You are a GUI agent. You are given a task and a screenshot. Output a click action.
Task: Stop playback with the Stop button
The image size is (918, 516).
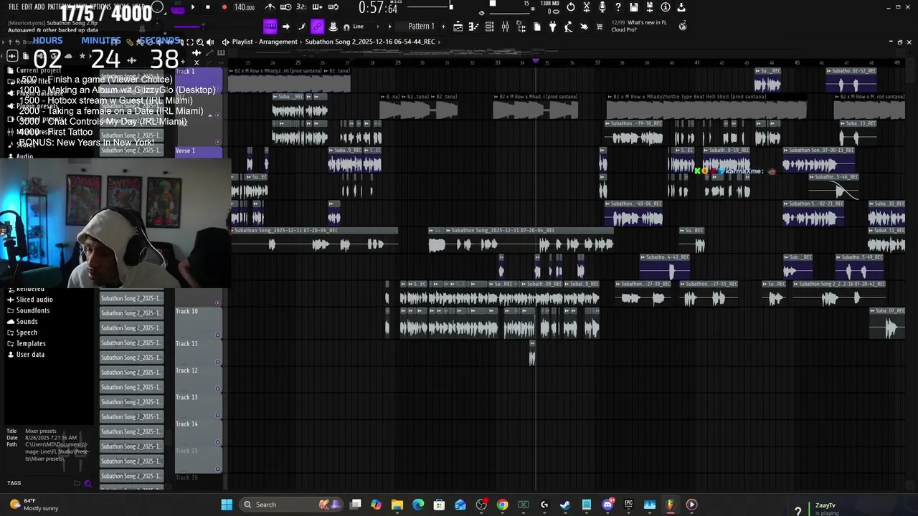208,7
